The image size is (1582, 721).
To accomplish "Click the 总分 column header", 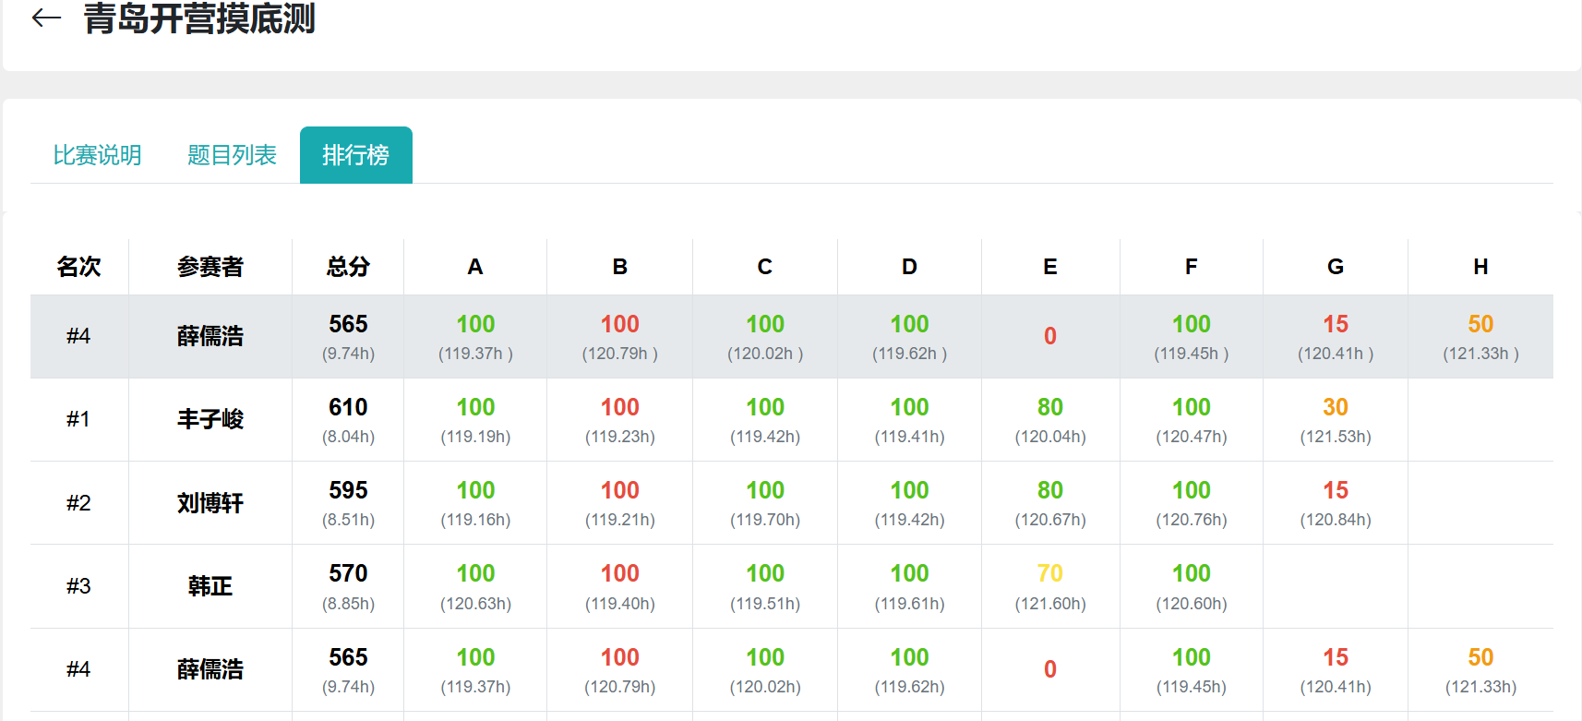I will [348, 267].
